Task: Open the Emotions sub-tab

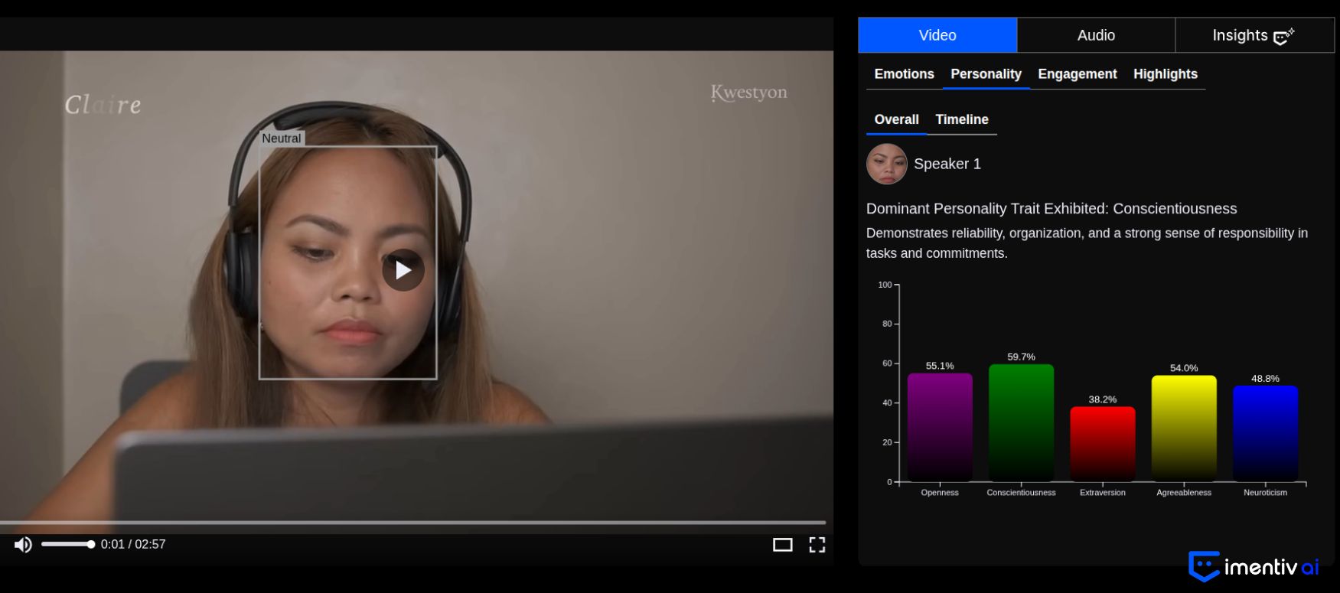Action: coord(904,74)
